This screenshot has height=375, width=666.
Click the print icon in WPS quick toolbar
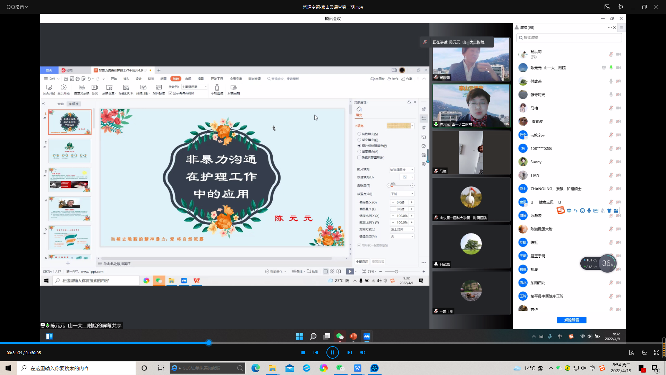(77, 79)
